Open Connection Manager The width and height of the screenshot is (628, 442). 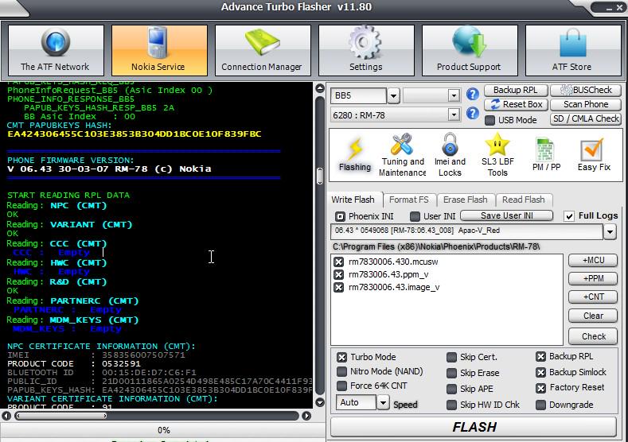(x=263, y=50)
